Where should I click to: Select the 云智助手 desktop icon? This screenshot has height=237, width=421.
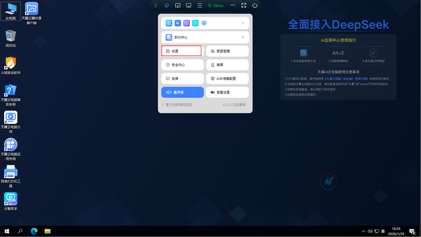click(11, 202)
